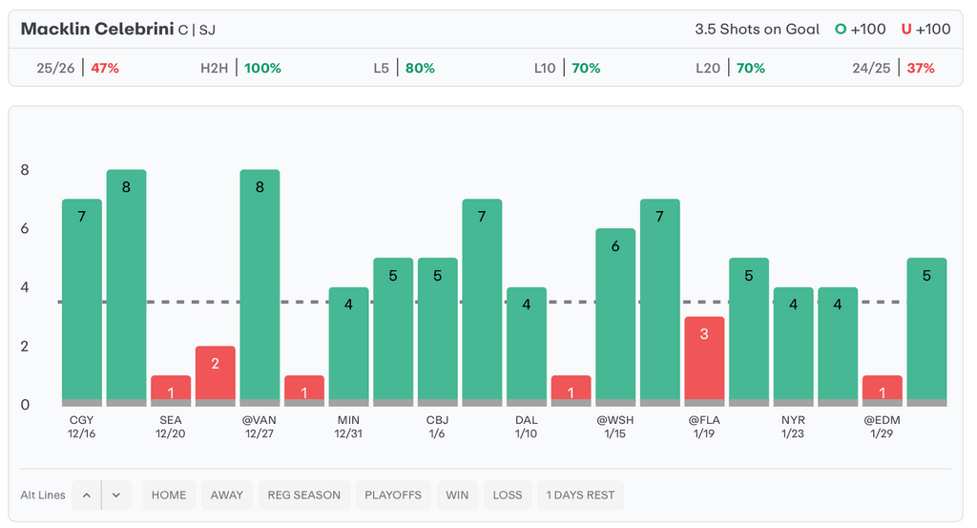
Task: Click the red @EDM 1/29 bar
Action: click(x=882, y=390)
